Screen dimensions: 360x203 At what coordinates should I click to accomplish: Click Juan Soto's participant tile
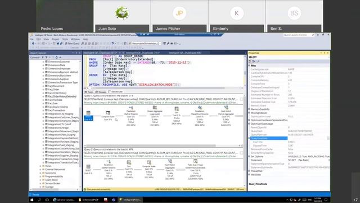[x=122, y=16]
